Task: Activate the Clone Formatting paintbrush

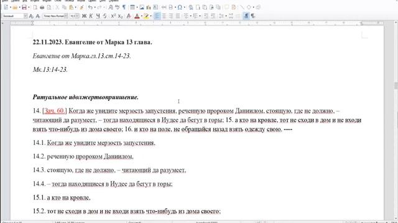Action: (81, 7)
